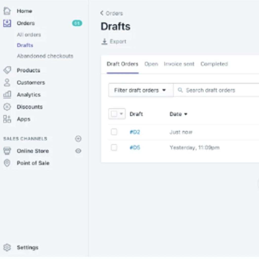Expand the Filter draft orders dropdown
The image size is (259, 259).
point(140,90)
